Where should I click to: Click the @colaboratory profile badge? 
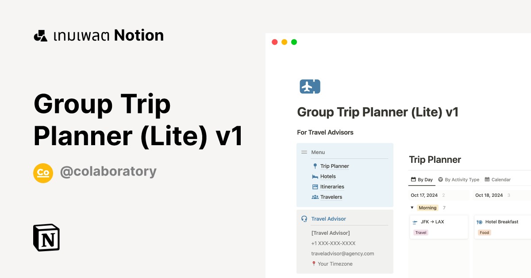[x=43, y=173]
